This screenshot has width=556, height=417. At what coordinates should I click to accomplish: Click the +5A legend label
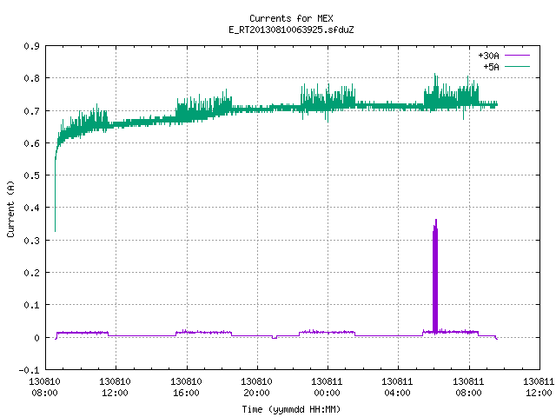click(x=491, y=67)
